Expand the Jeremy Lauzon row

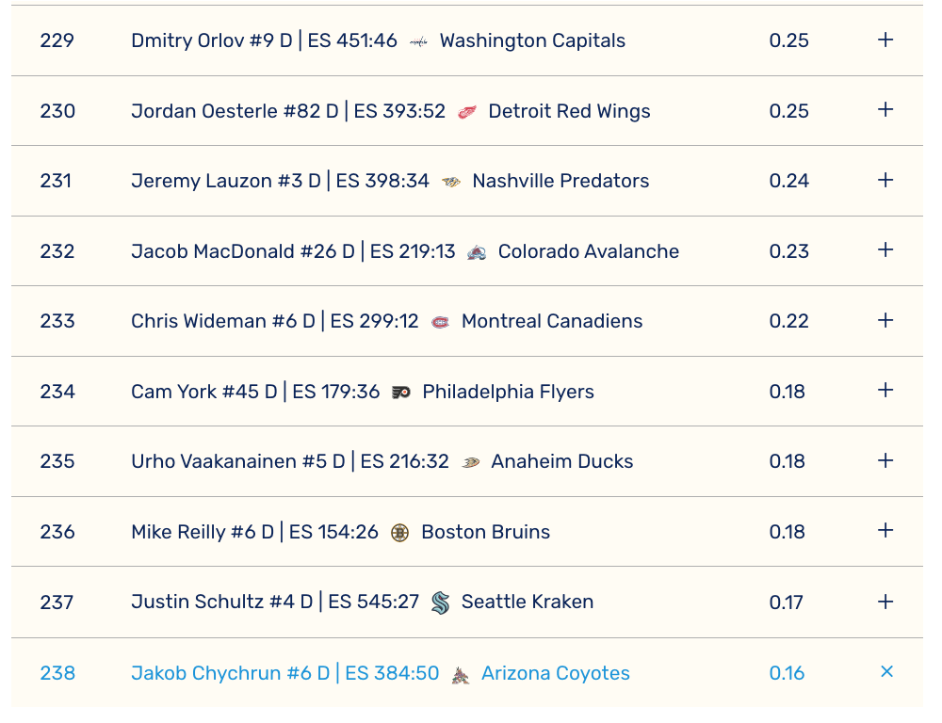pos(885,181)
